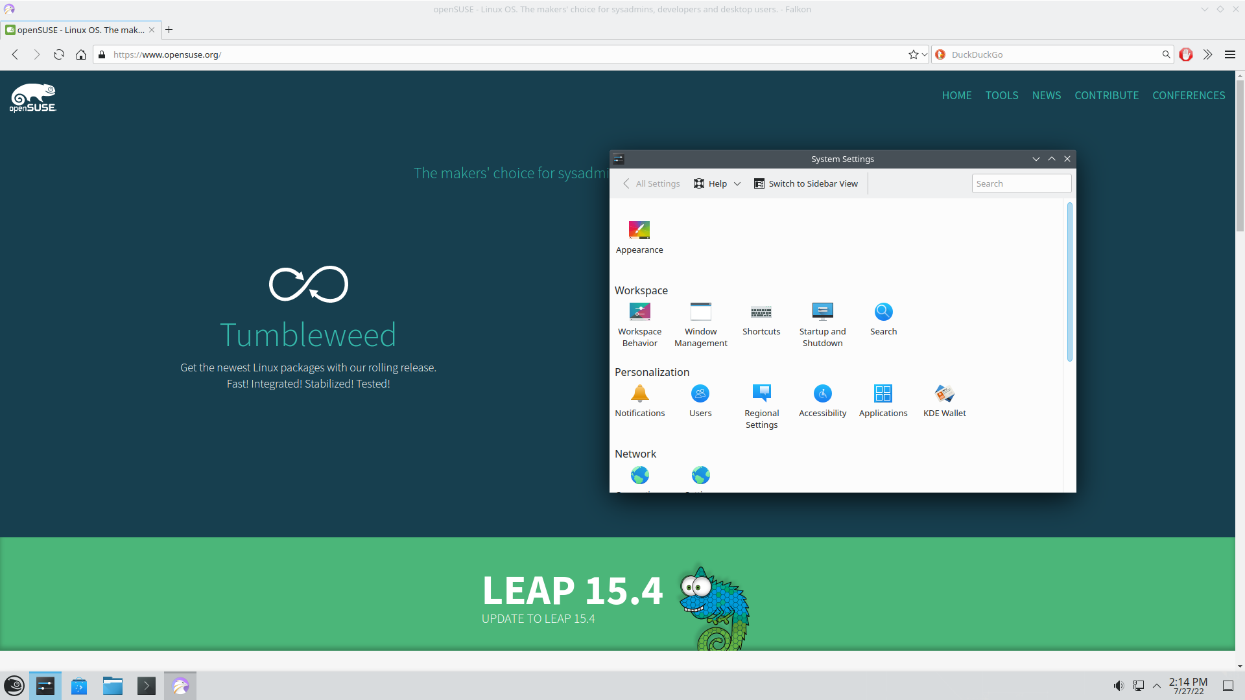Click the web page vertical scrollbar
This screenshot has width=1245, height=700.
1240,156
